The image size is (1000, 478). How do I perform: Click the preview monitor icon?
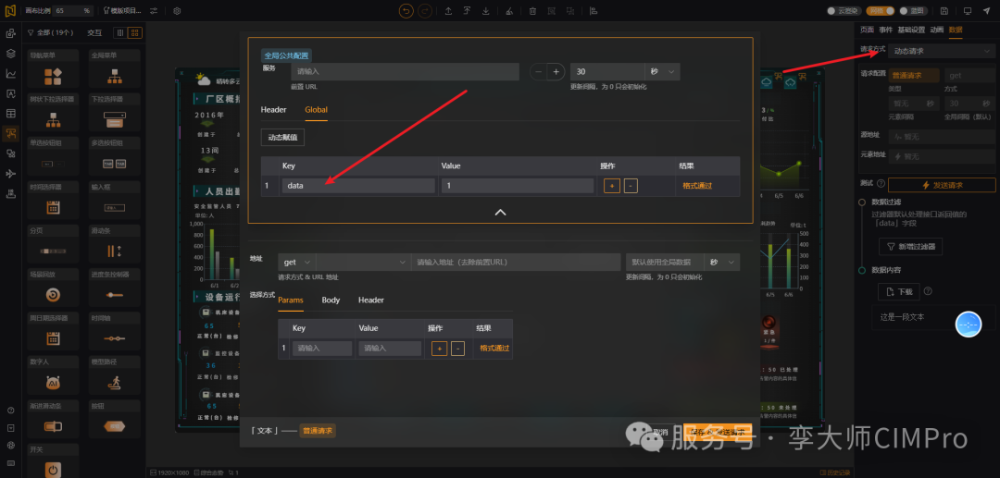tap(968, 11)
